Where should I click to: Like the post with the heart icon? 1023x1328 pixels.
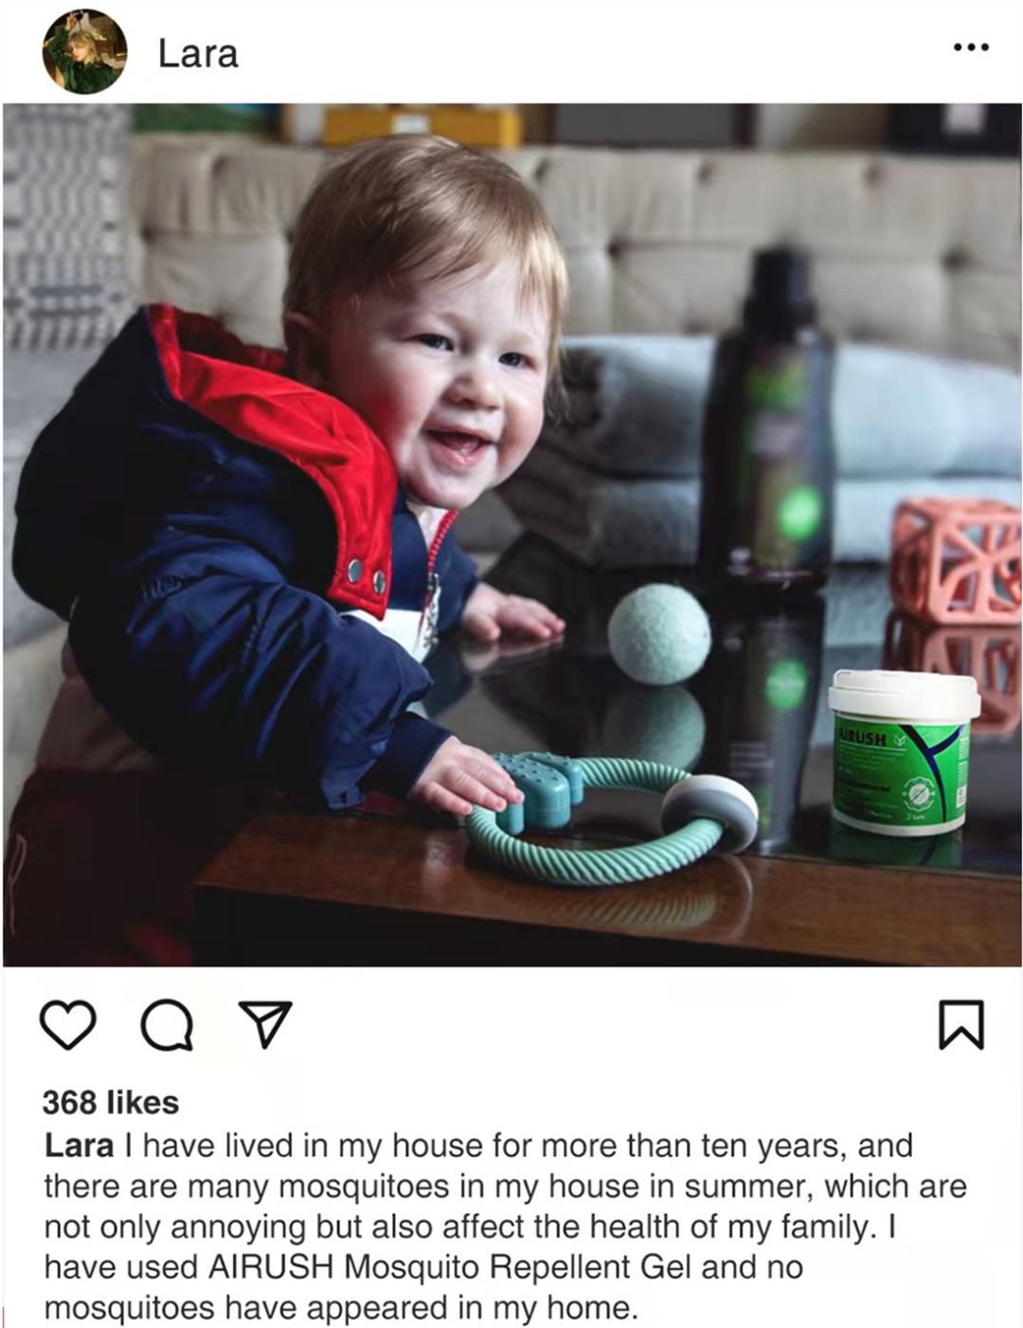68,1025
